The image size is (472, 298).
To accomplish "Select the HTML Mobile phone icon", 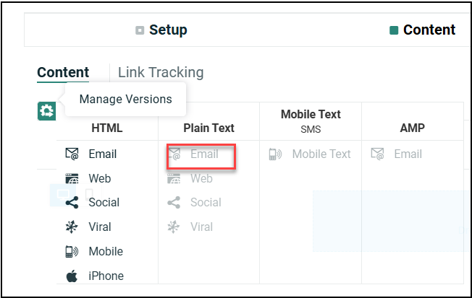I will pos(72,252).
